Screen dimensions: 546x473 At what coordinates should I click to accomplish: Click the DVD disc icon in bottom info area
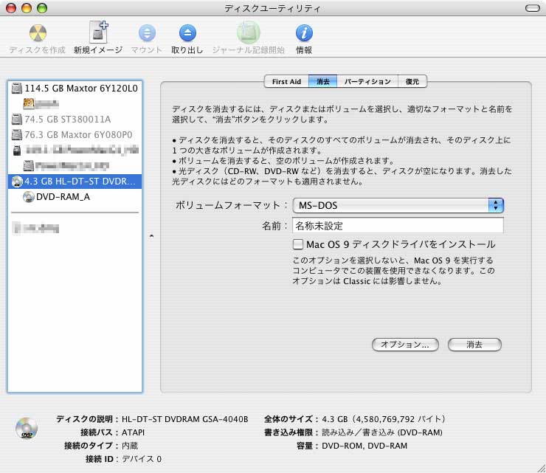26,429
